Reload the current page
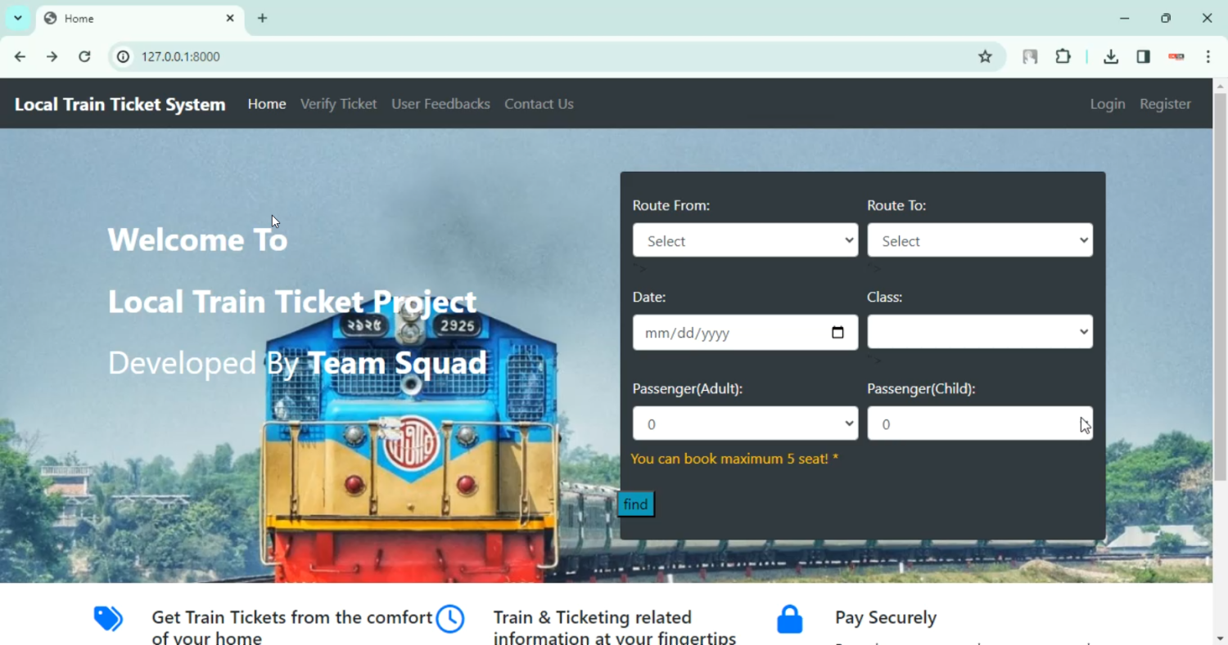Screen dimensions: 1228x645 (x=84, y=56)
